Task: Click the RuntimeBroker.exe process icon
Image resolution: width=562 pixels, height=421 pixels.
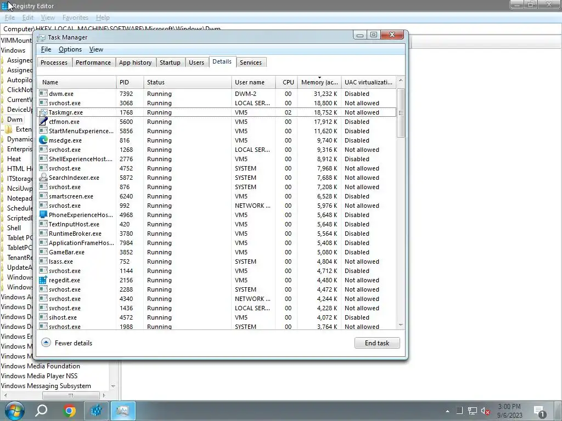Action: click(43, 233)
